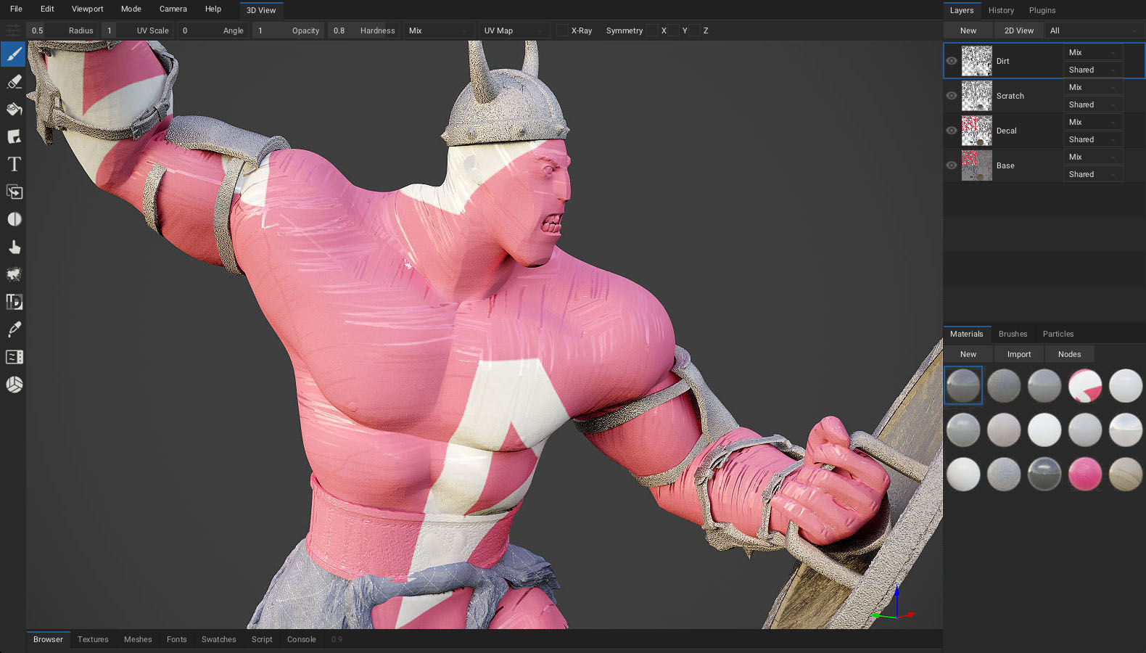The height and width of the screenshot is (653, 1146).
Task: Select the solid pink material sphere
Action: [x=1084, y=475]
